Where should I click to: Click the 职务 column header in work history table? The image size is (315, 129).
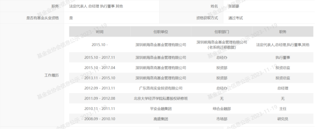coord(283,32)
